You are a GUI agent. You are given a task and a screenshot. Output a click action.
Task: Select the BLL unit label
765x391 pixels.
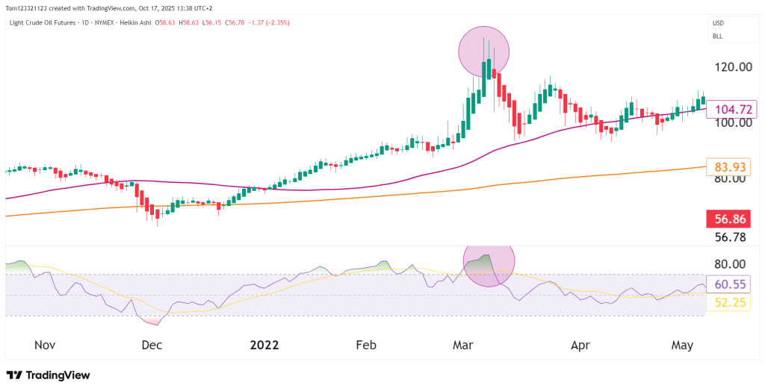click(x=717, y=36)
